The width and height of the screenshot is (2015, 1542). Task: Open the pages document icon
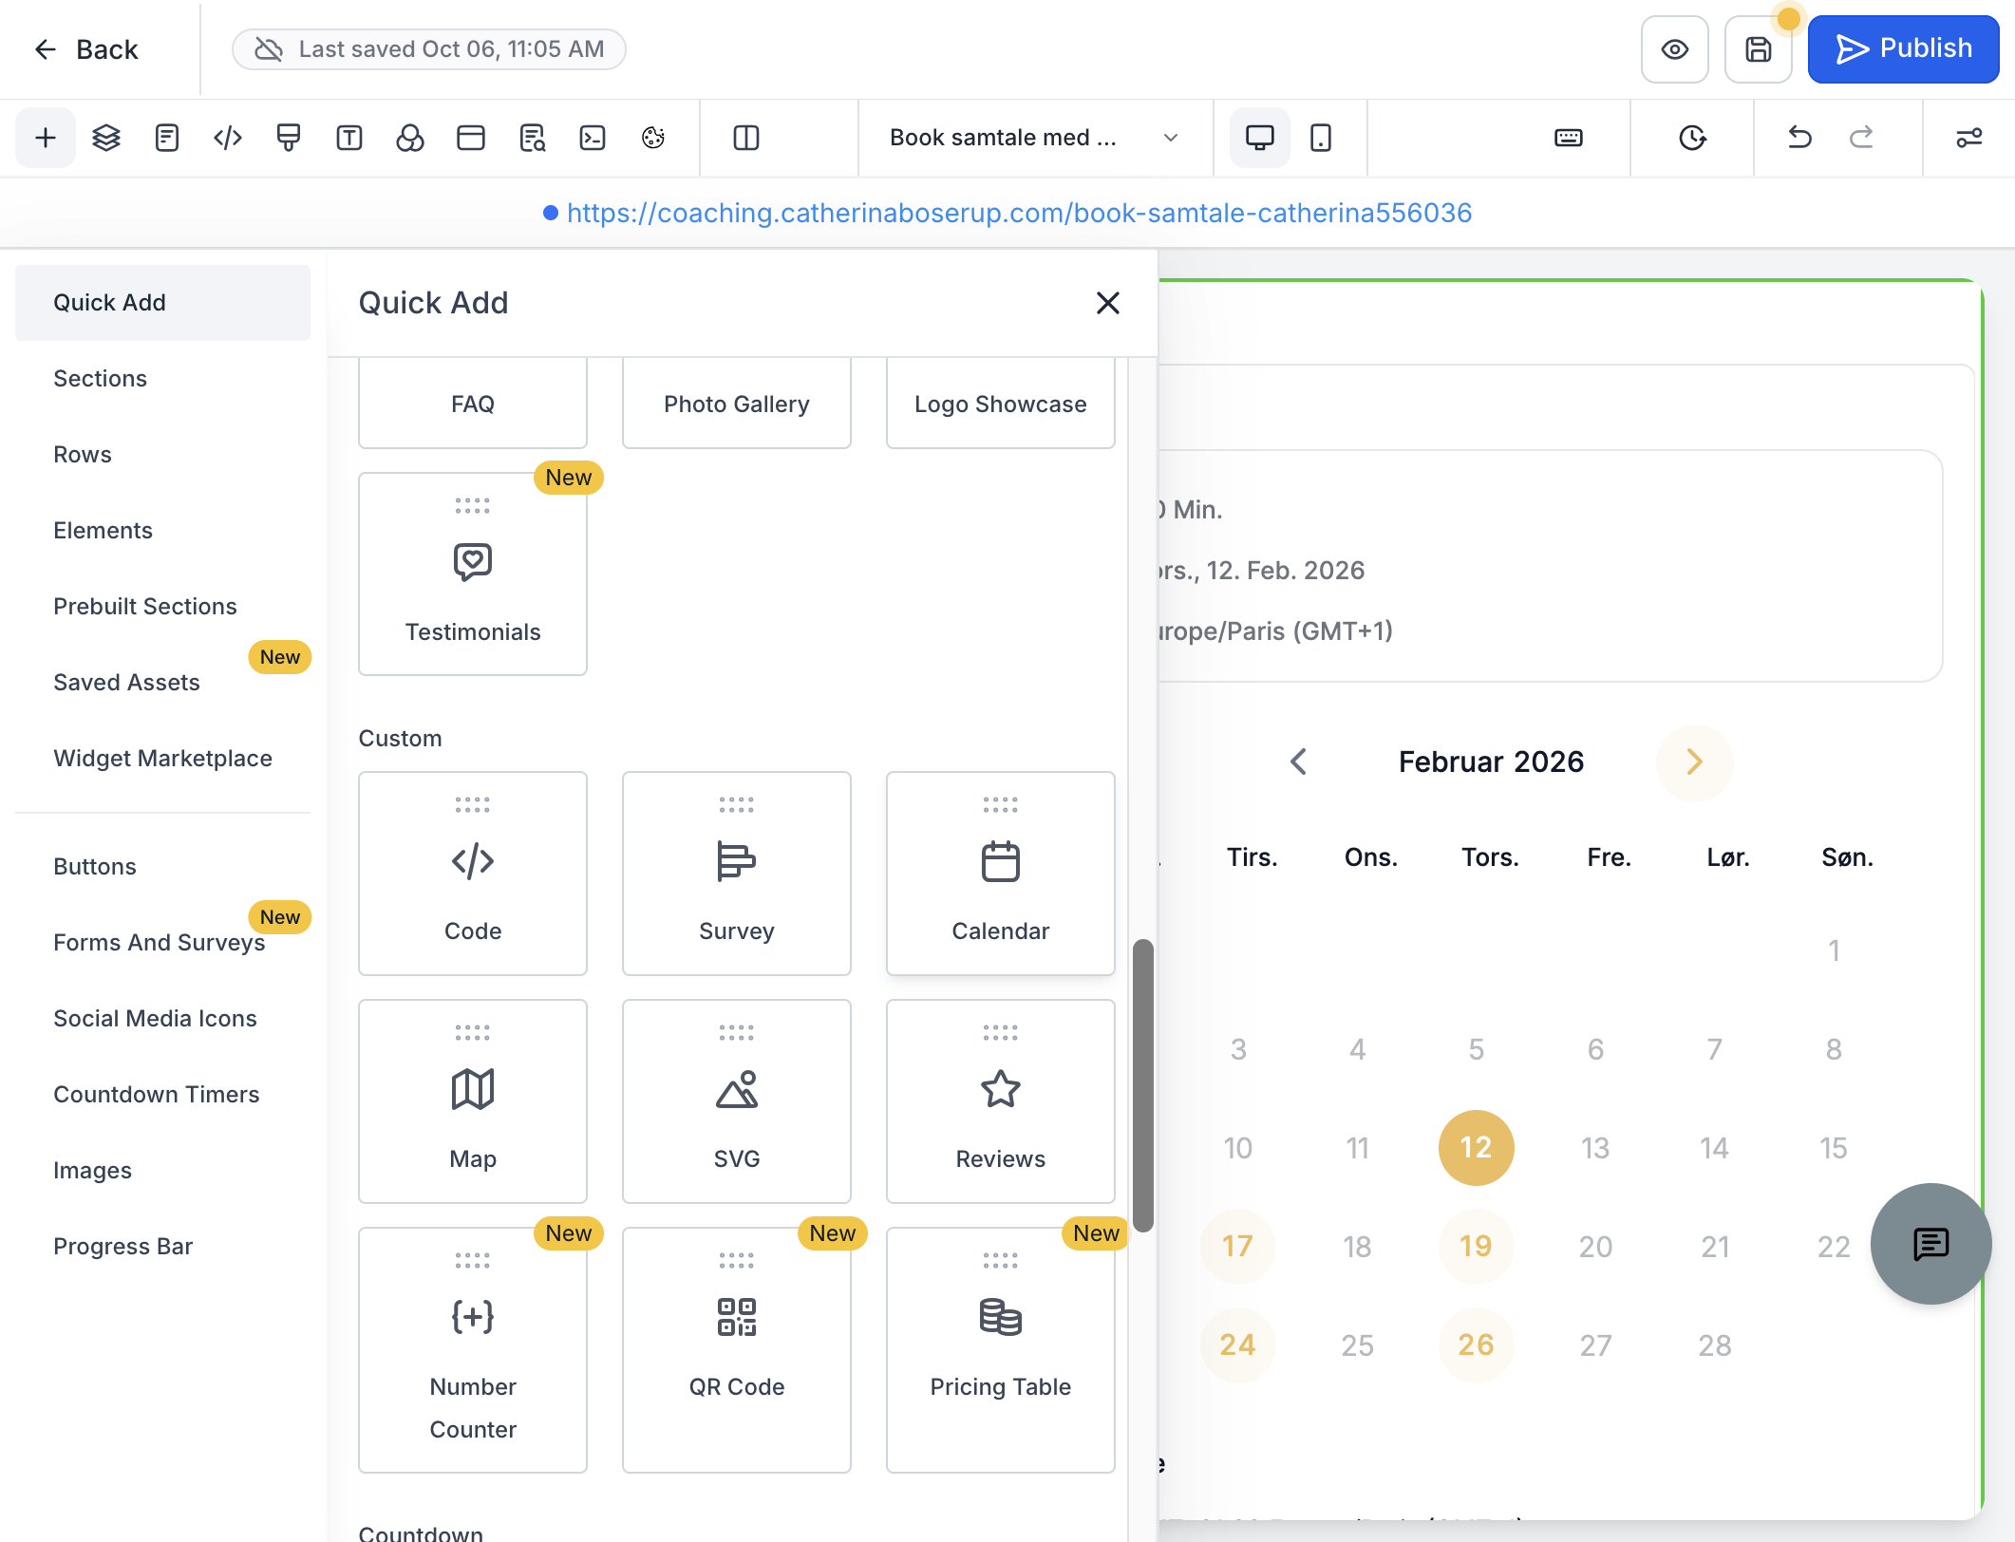coord(167,138)
